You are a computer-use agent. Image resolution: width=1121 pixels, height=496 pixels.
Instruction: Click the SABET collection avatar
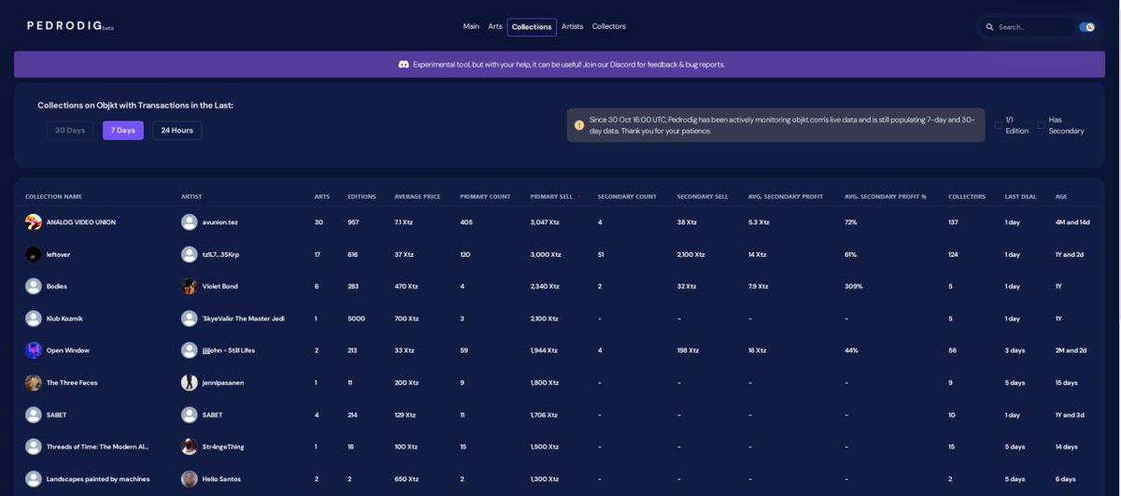point(34,415)
